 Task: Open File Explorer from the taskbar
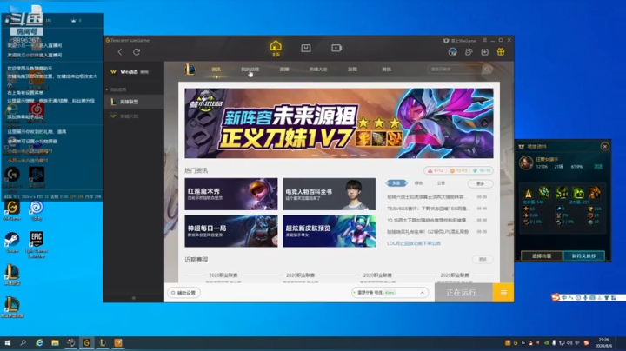pyautogui.click(x=55, y=342)
